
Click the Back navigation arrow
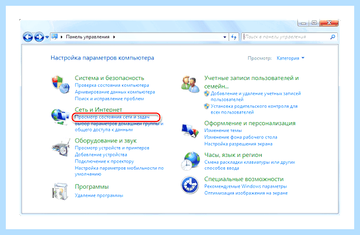28,37
